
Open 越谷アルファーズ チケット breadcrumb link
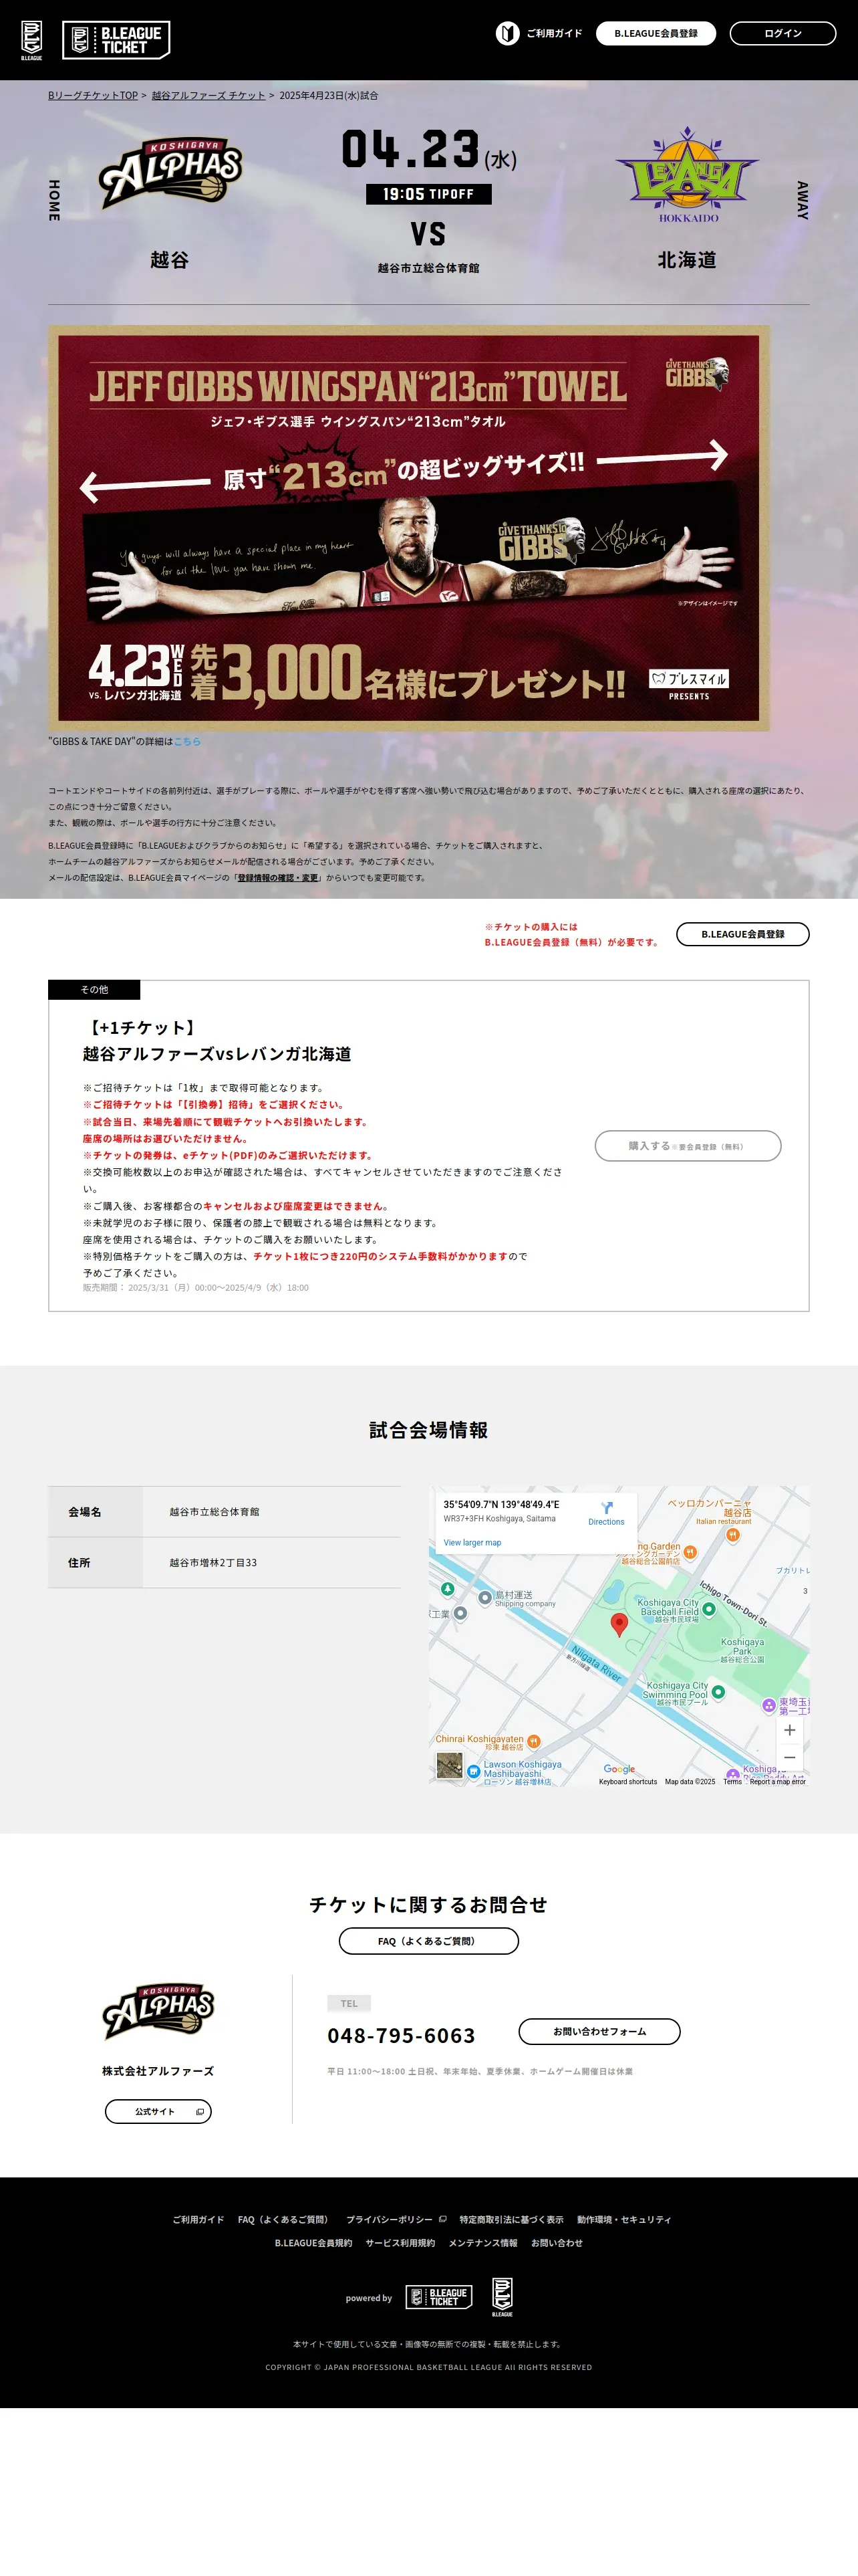[208, 96]
